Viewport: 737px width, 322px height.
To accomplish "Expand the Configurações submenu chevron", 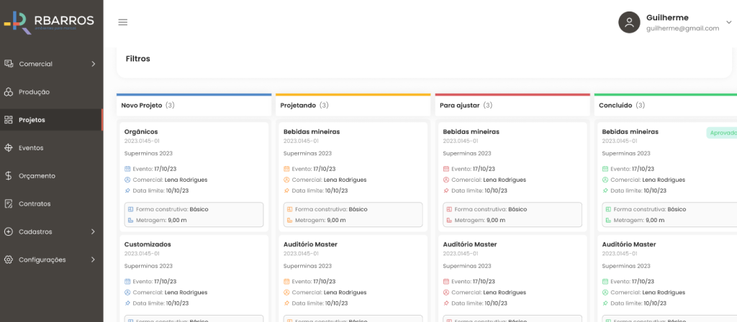I will pyautogui.click(x=93, y=259).
